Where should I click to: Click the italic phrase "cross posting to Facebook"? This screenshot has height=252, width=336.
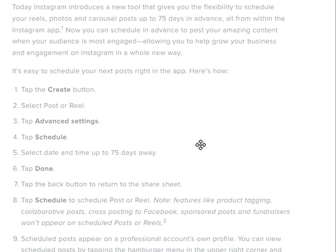coord(131,211)
